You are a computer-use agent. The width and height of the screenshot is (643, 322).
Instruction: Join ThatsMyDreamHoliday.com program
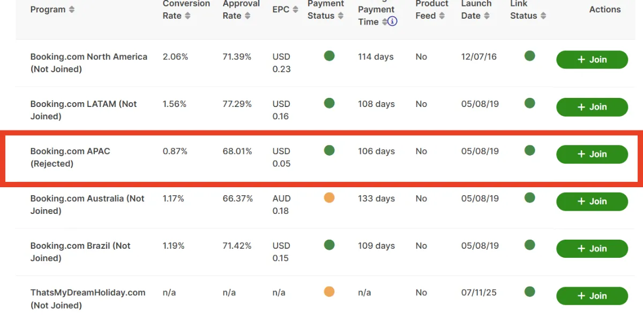pyautogui.click(x=592, y=296)
